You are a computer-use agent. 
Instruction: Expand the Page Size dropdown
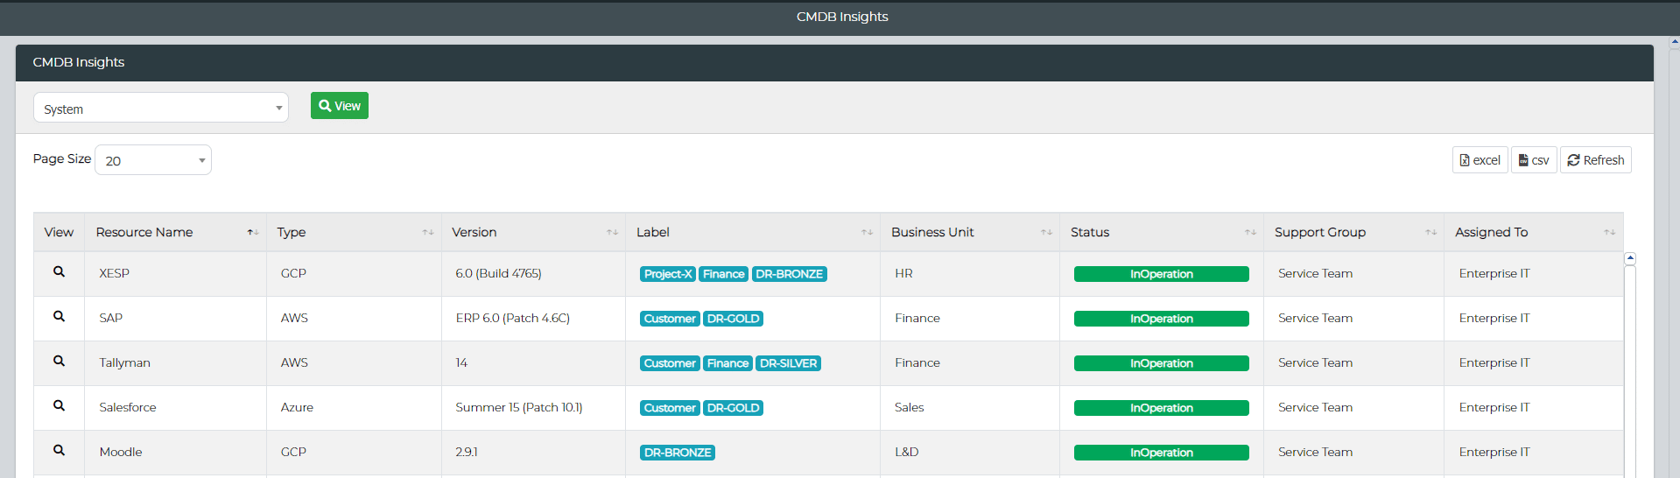153,160
